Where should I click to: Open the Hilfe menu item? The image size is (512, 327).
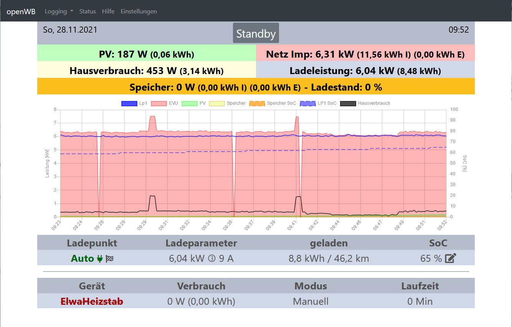108,12
